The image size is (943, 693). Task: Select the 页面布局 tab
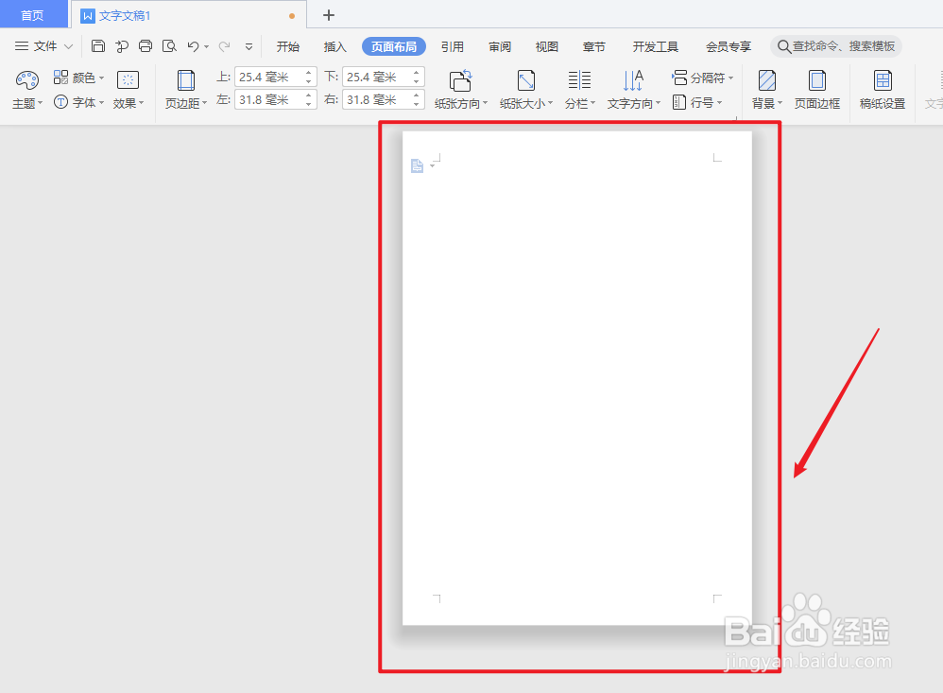[x=394, y=46]
